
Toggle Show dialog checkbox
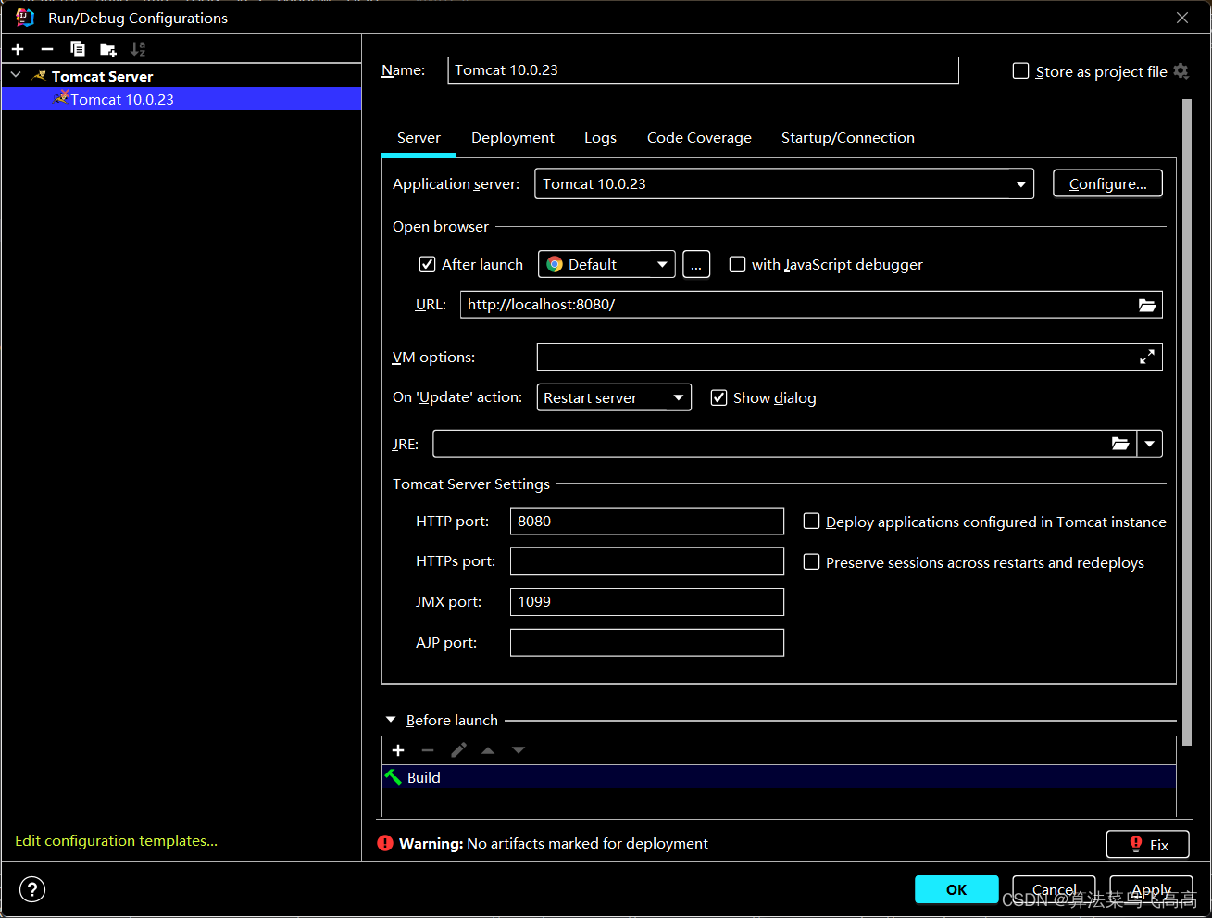tap(718, 397)
